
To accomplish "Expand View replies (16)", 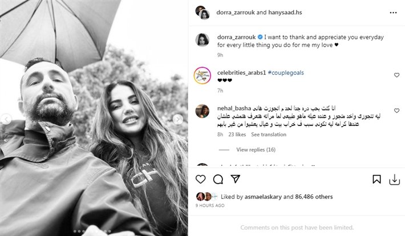I will [x=256, y=150].
